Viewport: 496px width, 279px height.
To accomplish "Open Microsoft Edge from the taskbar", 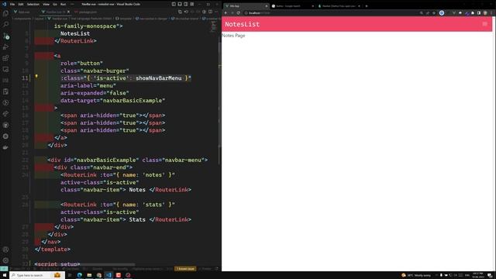I will tap(79, 275).
